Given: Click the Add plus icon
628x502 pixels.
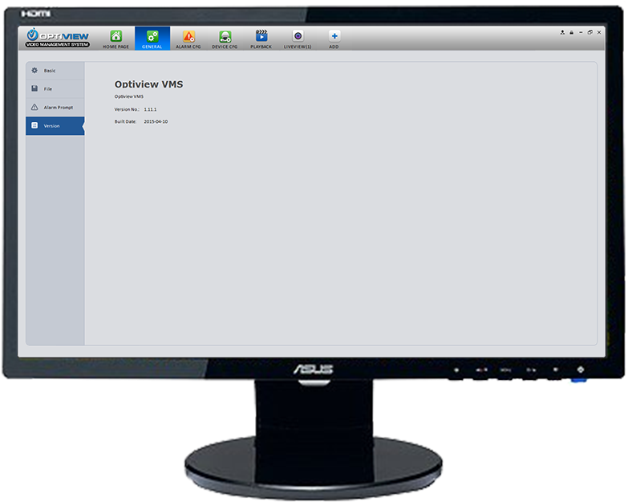Looking at the screenshot, I should pyautogui.click(x=334, y=36).
